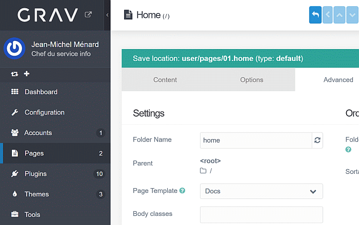Click the blue Back arrow button
Image resolution: width=359 pixels, height=225 pixels.
coord(315,15)
